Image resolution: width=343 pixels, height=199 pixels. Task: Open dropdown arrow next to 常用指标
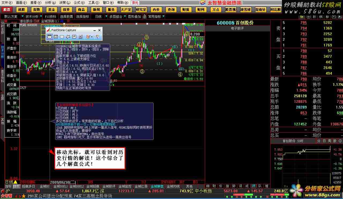pos(163,16)
